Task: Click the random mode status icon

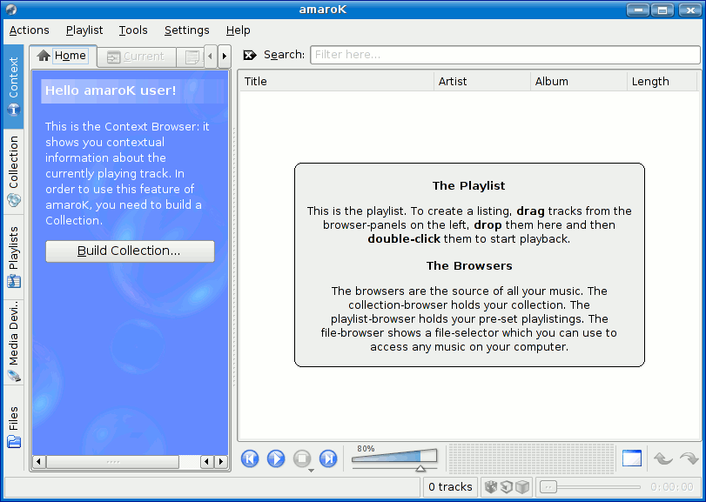Action: 491,487
